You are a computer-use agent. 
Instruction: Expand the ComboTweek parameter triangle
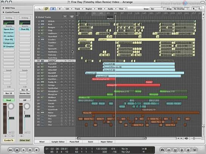3,12
